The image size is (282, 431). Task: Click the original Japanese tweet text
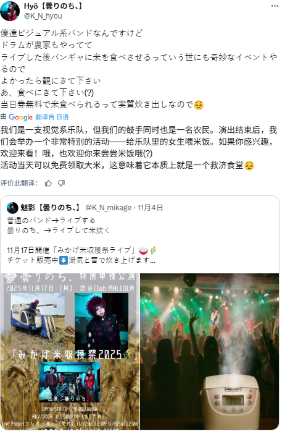pos(138,69)
